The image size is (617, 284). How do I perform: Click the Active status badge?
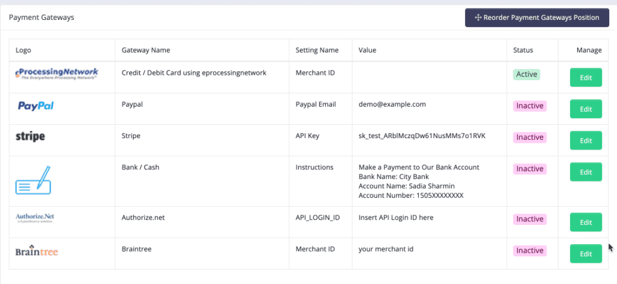point(526,74)
